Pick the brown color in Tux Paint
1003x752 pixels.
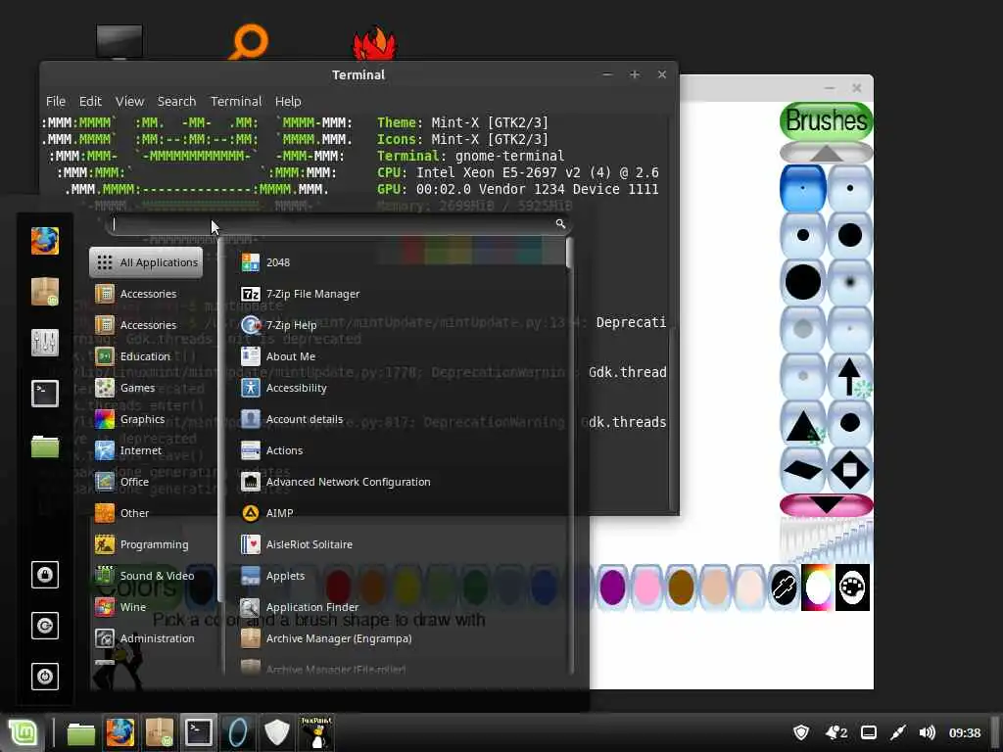click(682, 587)
